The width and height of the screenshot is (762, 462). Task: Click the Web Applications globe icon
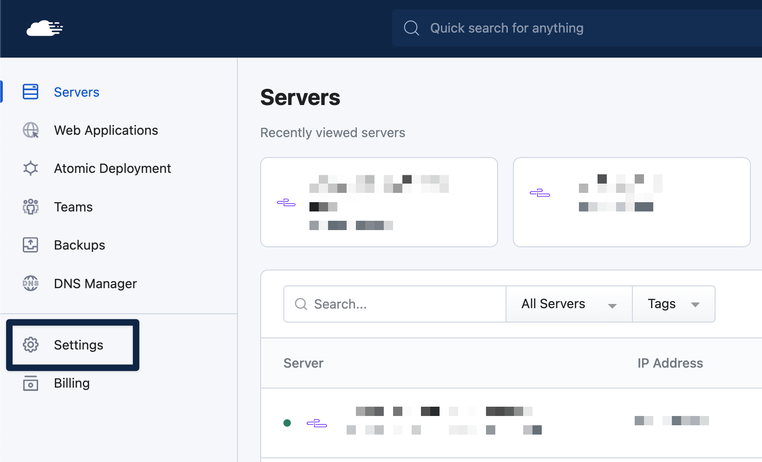click(30, 130)
